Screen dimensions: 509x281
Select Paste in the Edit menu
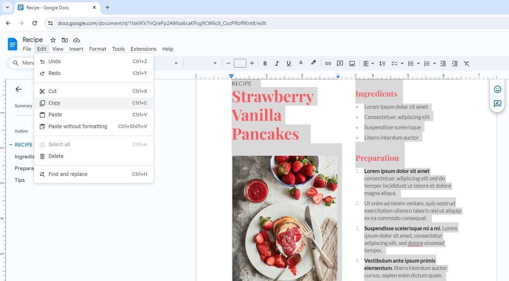(x=94, y=115)
